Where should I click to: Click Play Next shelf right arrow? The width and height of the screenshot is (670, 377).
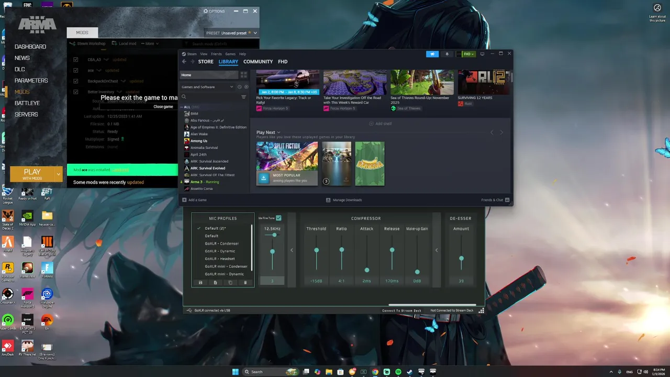coord(501,132)
